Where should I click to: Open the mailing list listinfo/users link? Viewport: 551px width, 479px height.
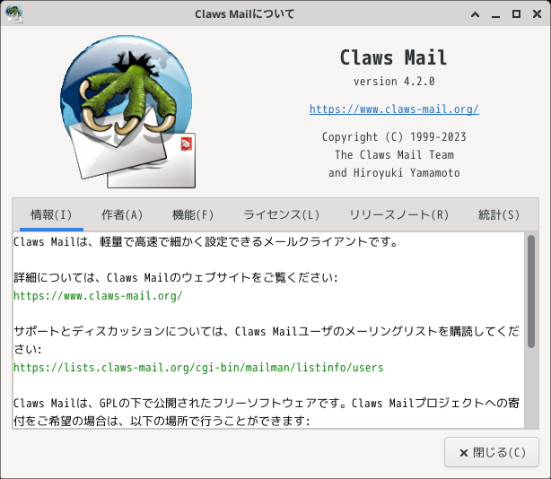(x=198, y=368)
